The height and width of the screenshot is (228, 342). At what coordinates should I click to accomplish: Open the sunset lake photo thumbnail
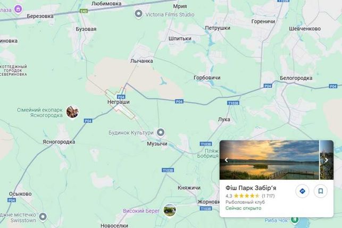[269, 160]
